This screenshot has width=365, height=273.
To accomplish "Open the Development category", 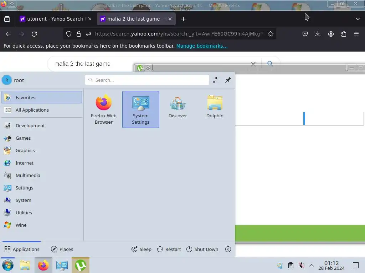I will [x=42, y=125].
